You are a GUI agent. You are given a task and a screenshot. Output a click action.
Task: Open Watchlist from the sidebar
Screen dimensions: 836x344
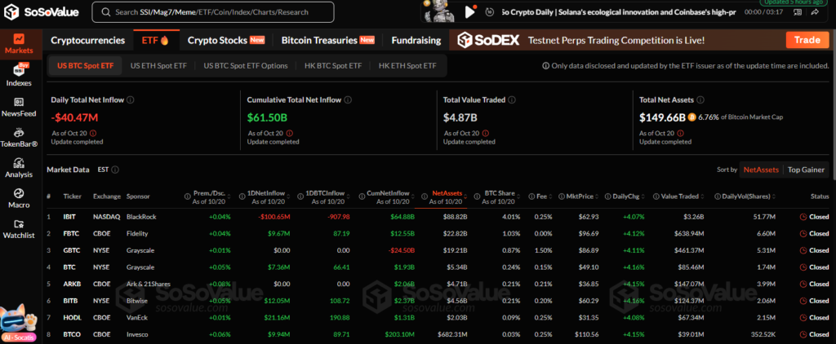pyautogui.click(x=18, y=228)
